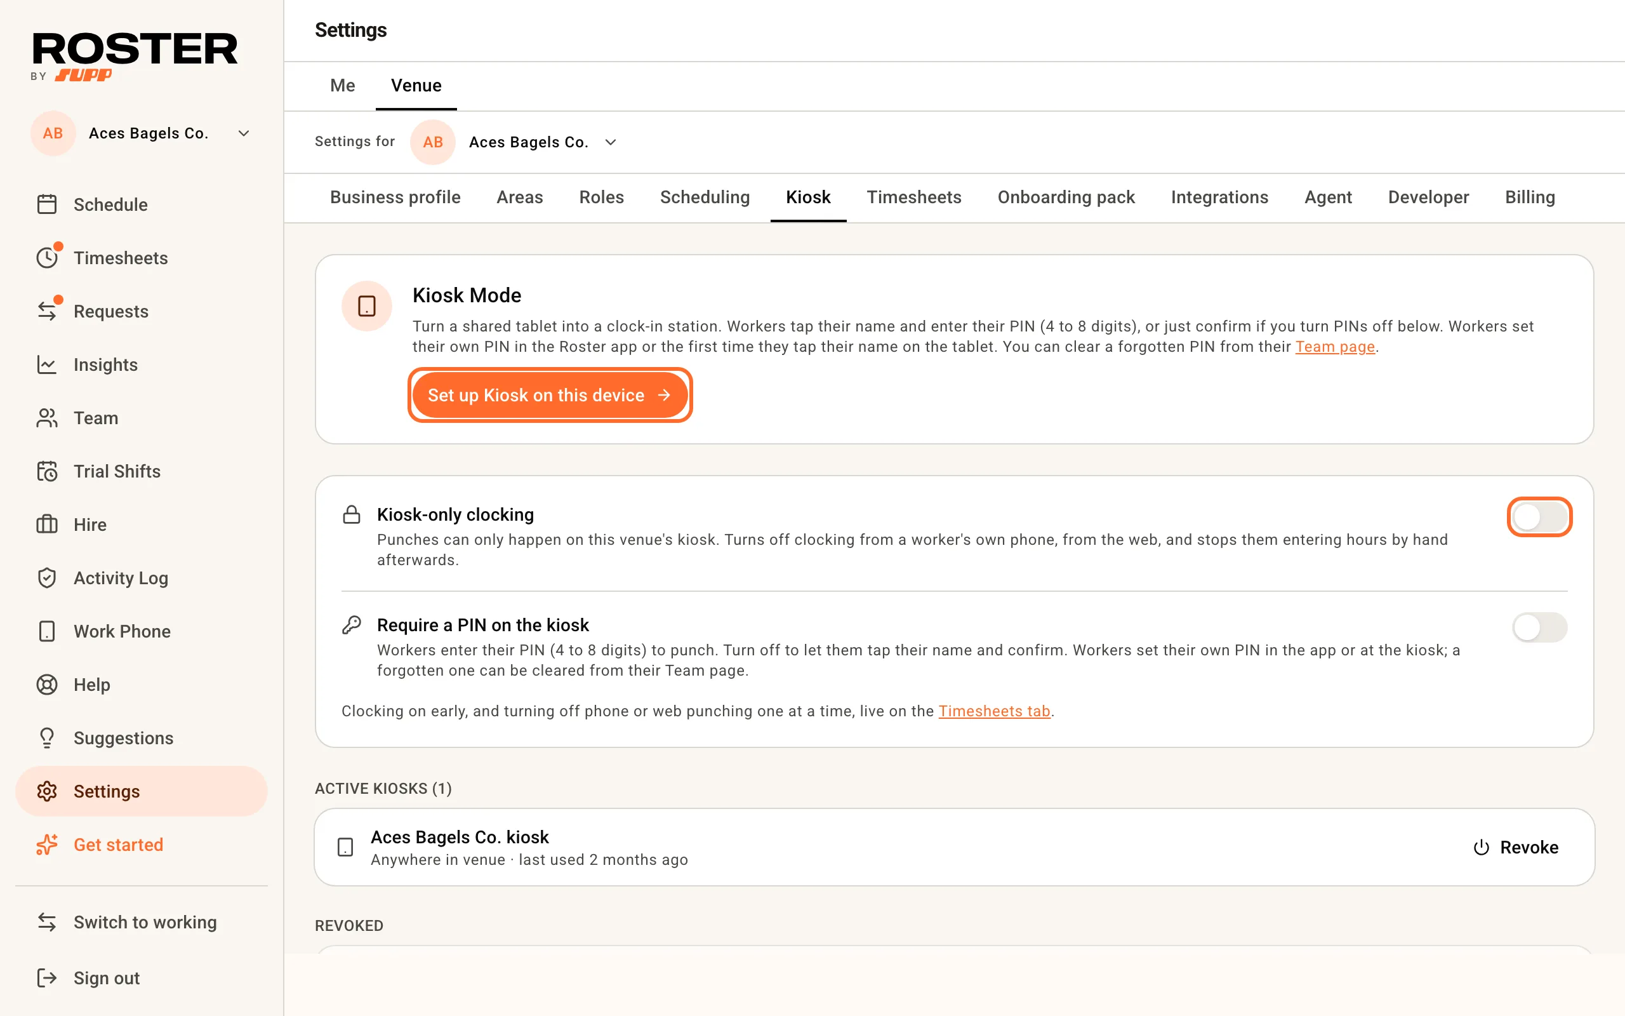Screen dimensions: 1625x1016
Task: Click the Team people icon
Action: (47, 418)
